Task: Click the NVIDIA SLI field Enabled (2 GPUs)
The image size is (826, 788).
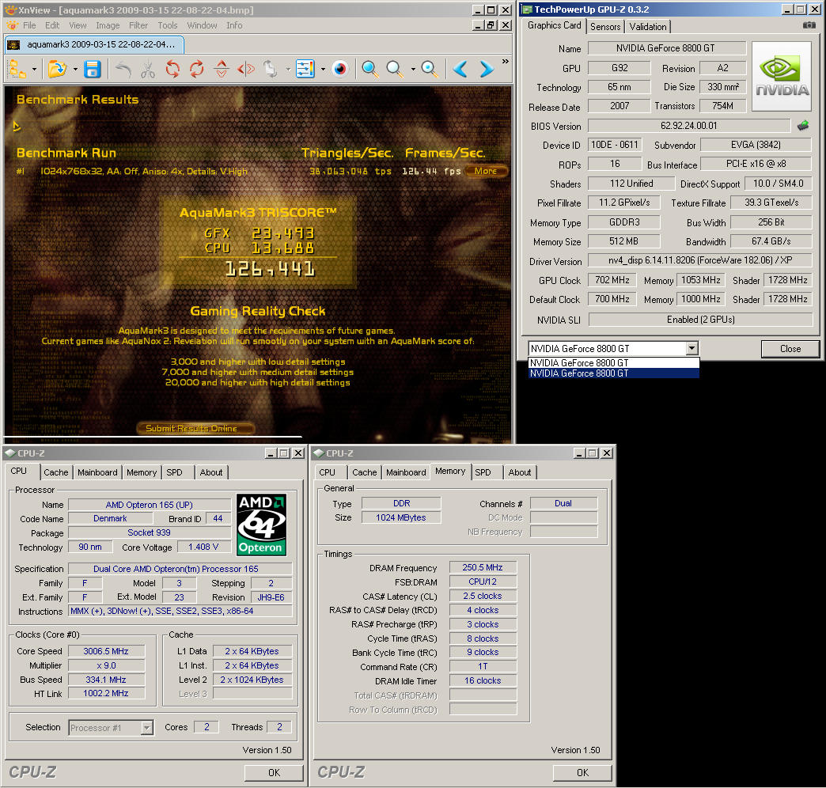Action: 700,319
